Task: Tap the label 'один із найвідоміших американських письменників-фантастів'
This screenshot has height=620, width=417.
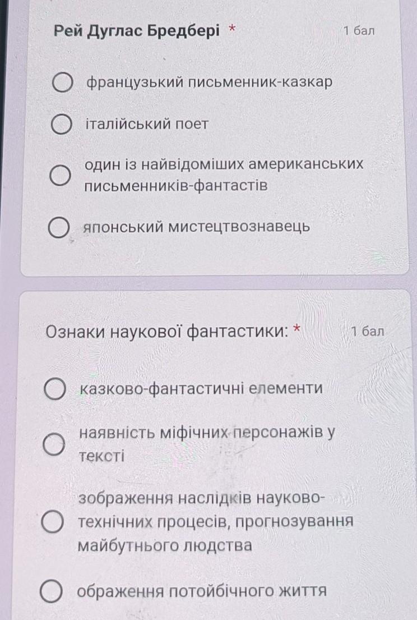Action: [223, 174]
